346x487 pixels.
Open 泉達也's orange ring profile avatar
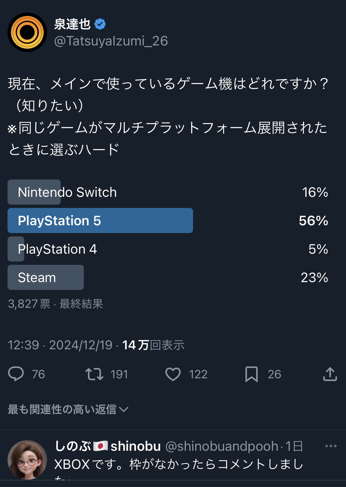coord(27,32)
